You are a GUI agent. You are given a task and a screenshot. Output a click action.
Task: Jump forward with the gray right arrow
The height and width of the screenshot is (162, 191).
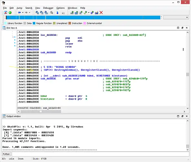pyautogui.click(x=26, y=13)
